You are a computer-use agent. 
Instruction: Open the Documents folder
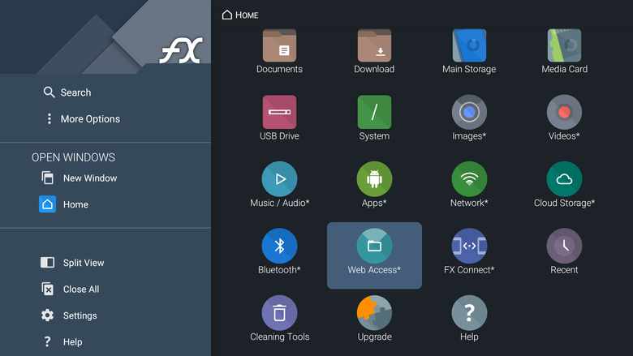(279, 52)
